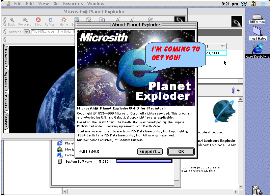Screen dimensions: 270x195
Task: Collapse the empty third toolbar via its grip
Action: (5, 39)
